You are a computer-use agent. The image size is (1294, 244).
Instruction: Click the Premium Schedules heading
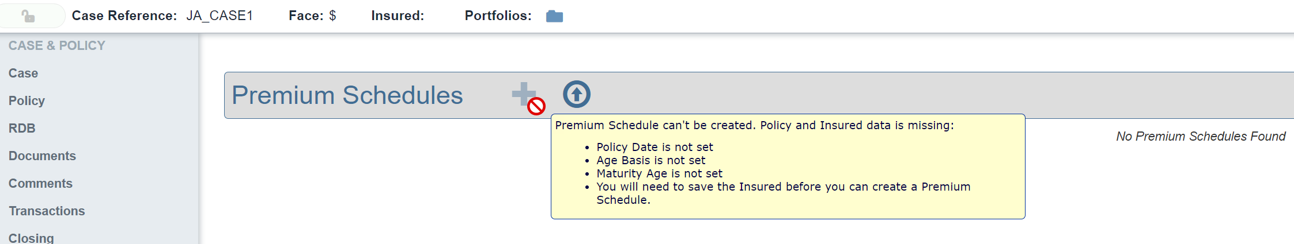coord(347,95)
